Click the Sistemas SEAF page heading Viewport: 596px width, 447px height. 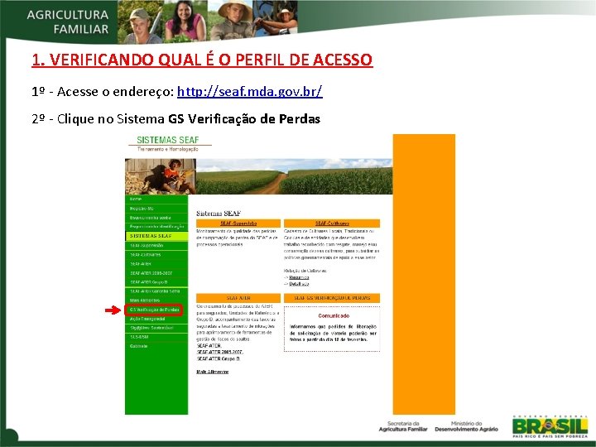219,214
